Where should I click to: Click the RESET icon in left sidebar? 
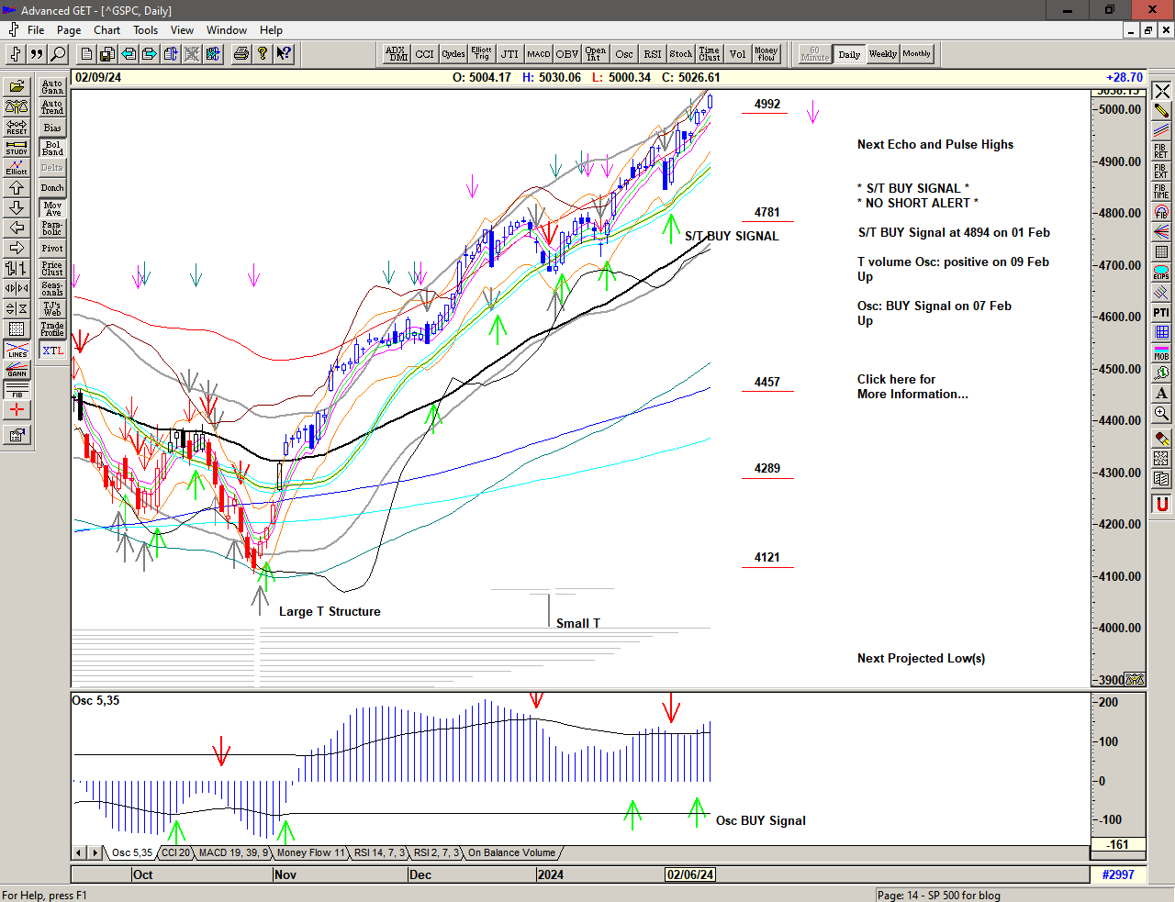(17, 127)
